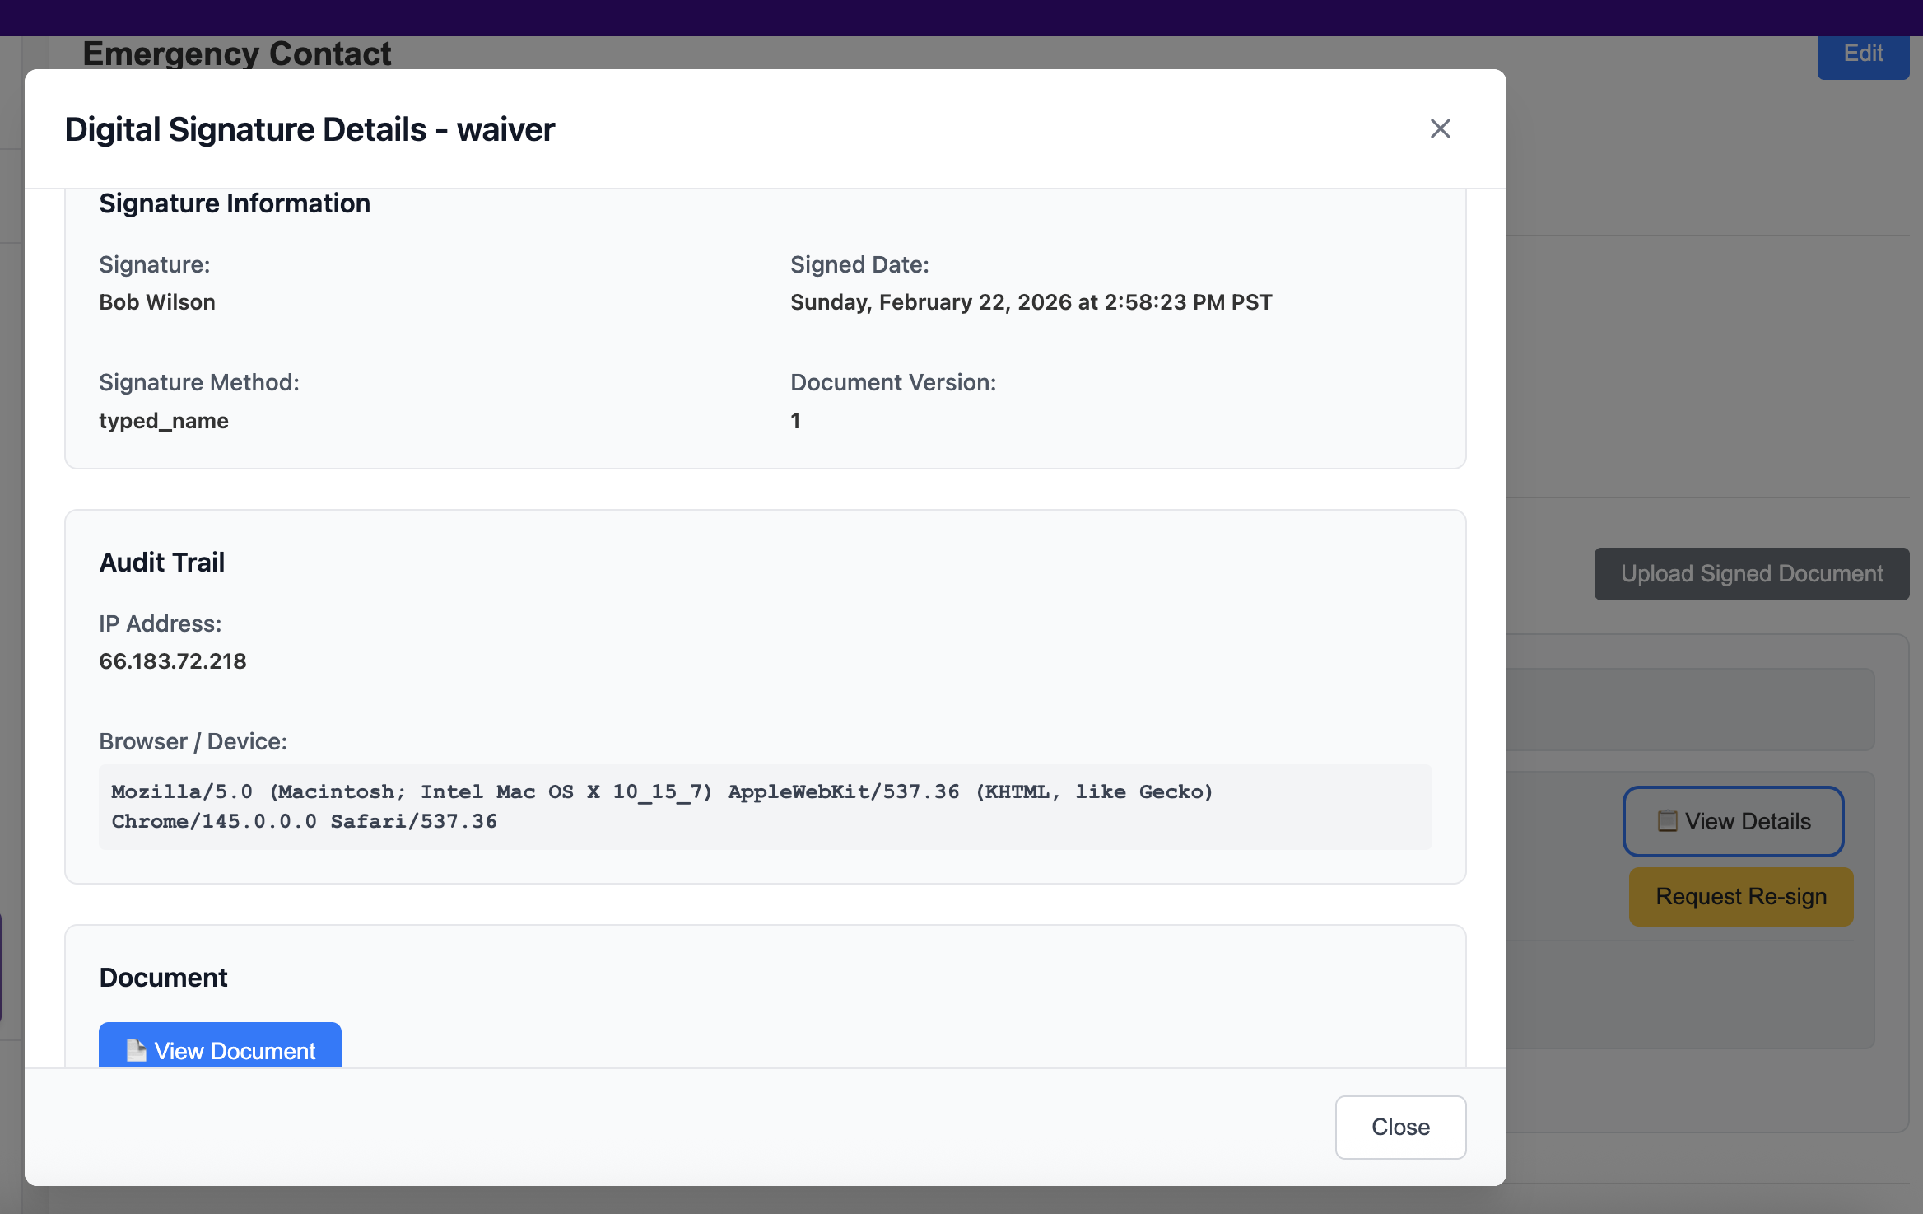Click the Digital Signature Details modal title
This screenshot has width=1923, height=1214.
[x=310, y=129]
